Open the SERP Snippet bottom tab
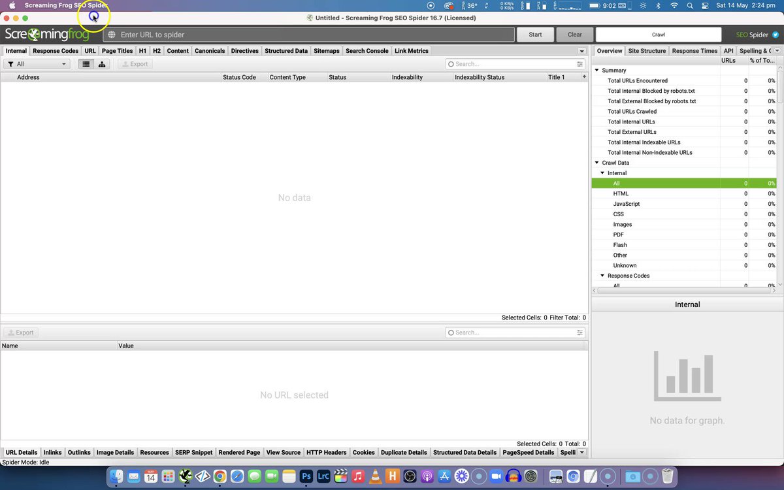 coord(193,452)
